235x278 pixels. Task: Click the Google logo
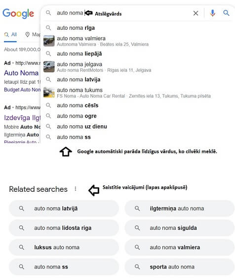click(x=18, y=13)
